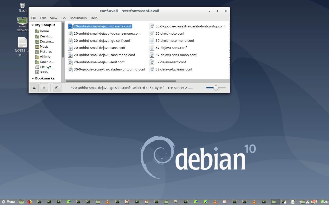Select 30-droid-noto-mono.conf file

pyautogui.click(x=172, y=40)
